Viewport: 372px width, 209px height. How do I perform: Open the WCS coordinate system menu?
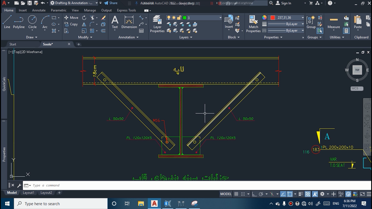tap(357, 88)
